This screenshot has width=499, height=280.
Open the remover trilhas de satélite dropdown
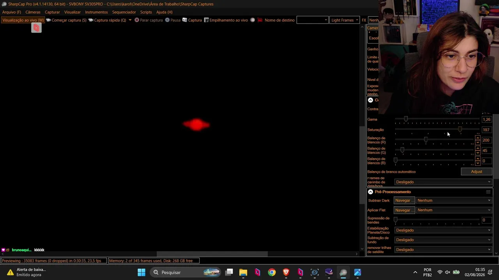(x=443, y=250)
